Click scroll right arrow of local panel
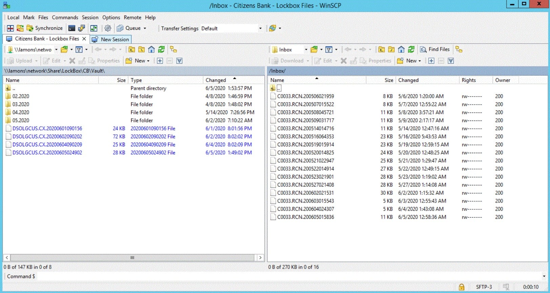 click(260, 257)
